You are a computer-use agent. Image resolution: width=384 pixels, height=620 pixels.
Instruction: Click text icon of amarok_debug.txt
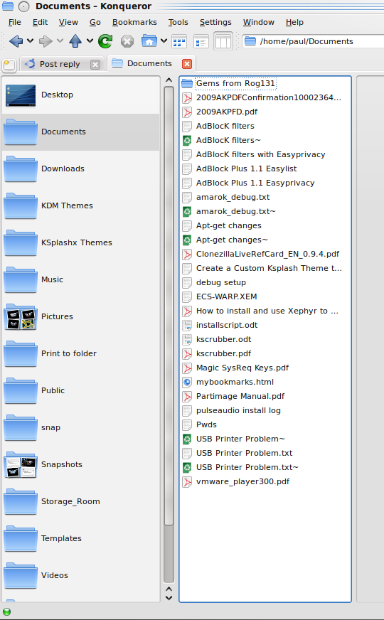[x=186, y=198]
